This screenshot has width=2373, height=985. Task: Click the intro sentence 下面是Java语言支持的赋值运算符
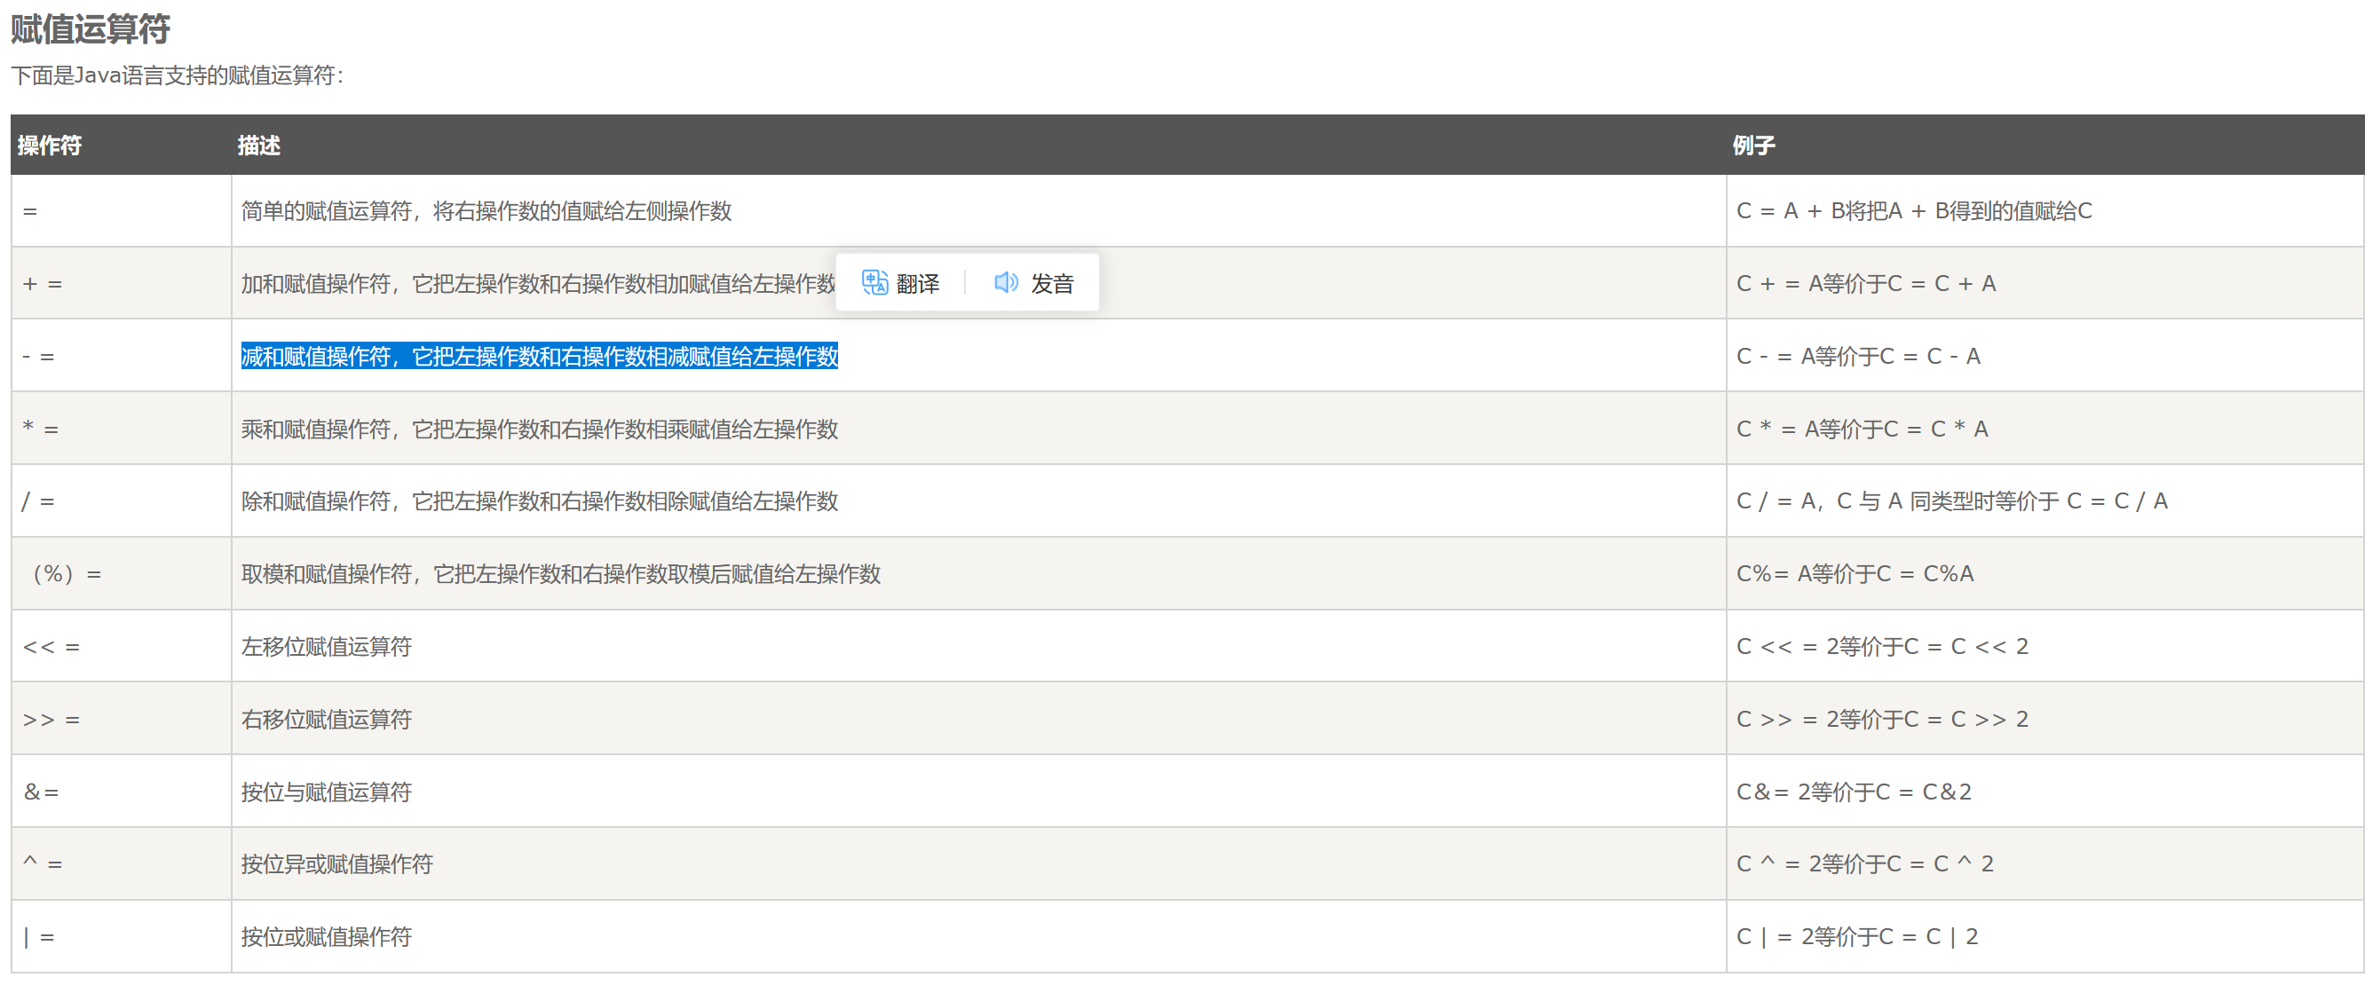177,75
